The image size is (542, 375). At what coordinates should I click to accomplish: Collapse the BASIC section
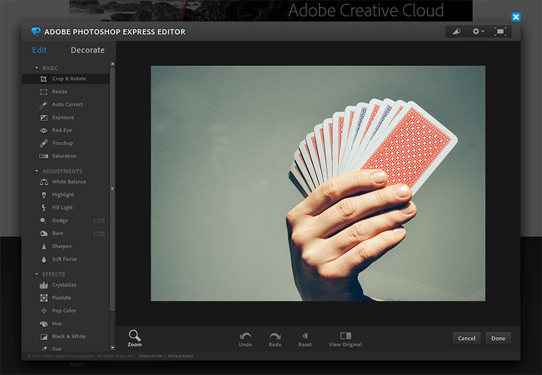tap(37, 67)
